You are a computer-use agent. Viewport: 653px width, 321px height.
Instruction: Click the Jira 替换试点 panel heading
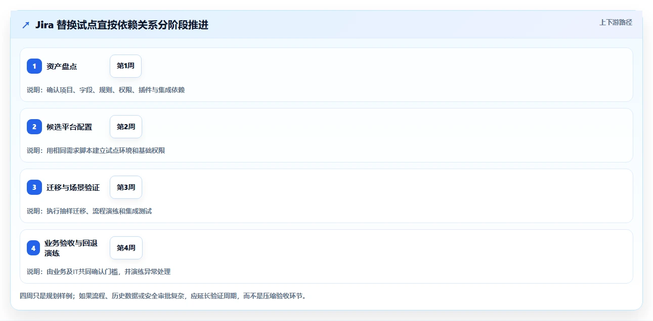[122, 25]
